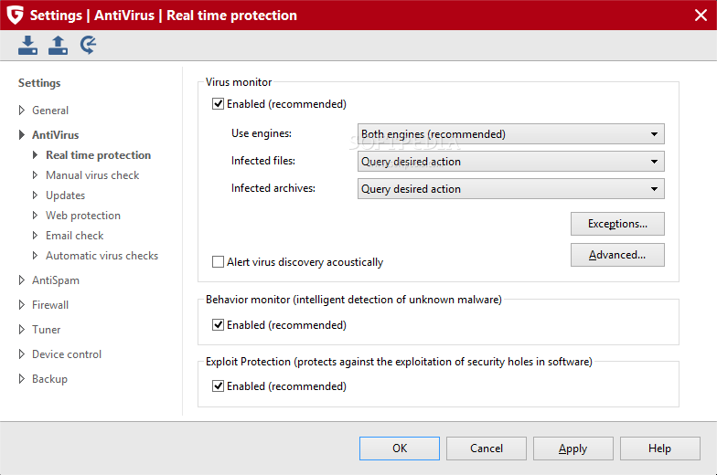717x475 pixels.
Task: Collapse the AntiVirus tree arrow
Action: coord(22,135)
